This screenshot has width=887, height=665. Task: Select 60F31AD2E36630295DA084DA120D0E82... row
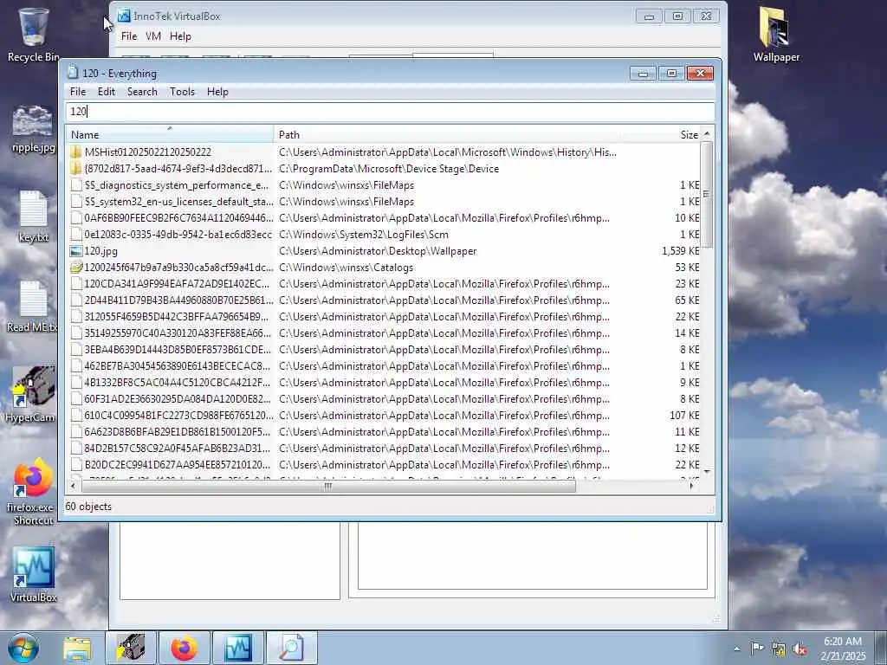[x=384, y=398]
